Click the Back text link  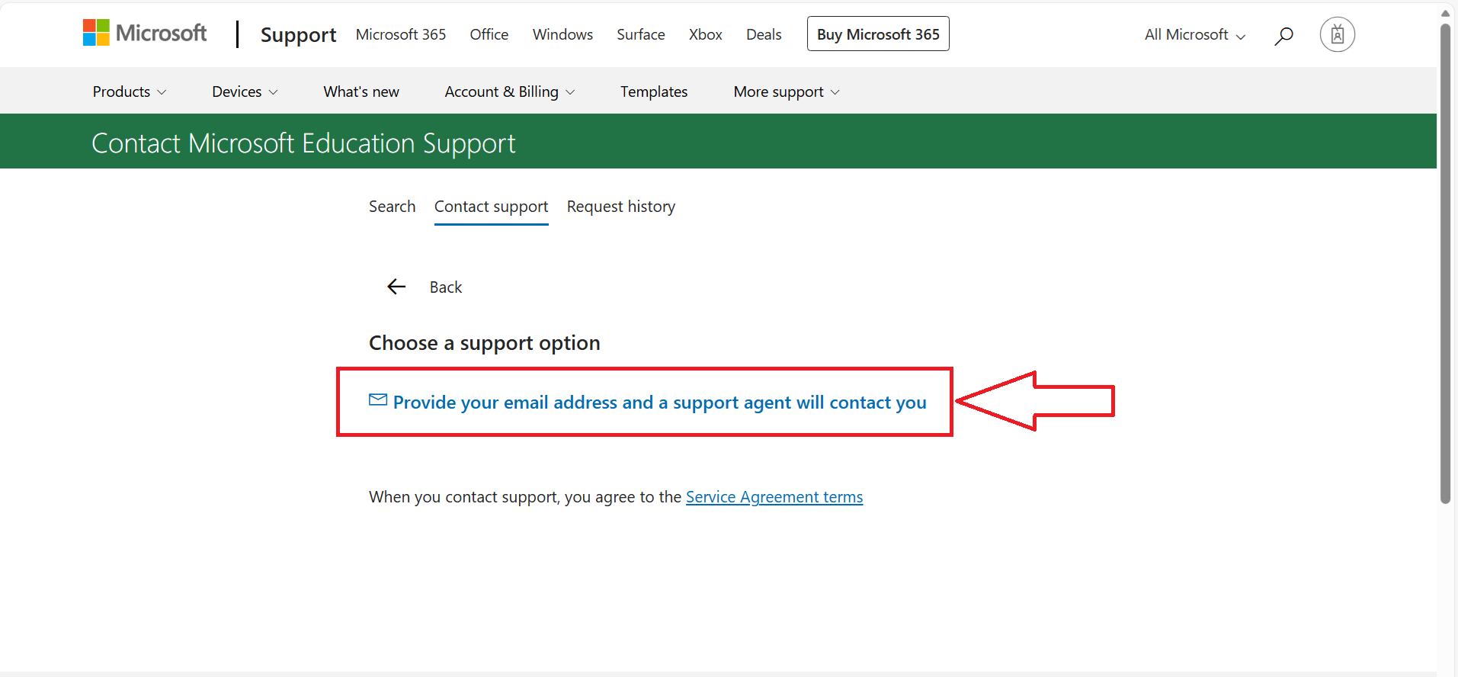(x=446, y=287)
